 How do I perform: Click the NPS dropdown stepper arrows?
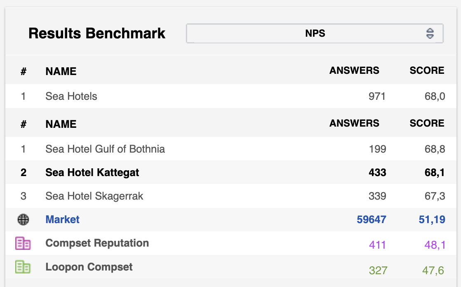[430, 33]
